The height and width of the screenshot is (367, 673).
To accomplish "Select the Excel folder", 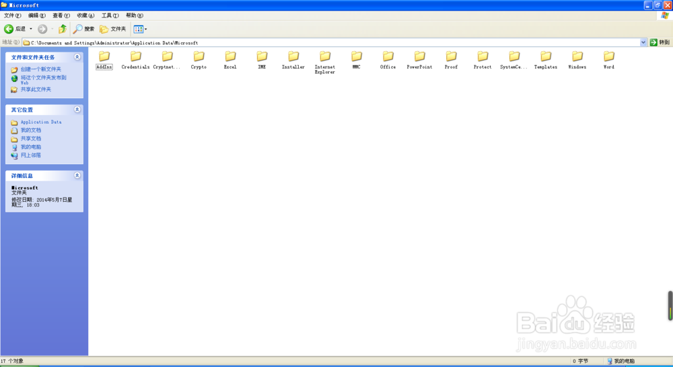I will (x=230, y=60).
